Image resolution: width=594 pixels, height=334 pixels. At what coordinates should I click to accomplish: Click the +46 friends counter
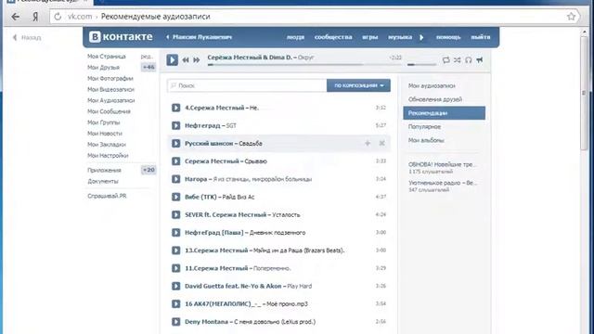click(148, 68)
